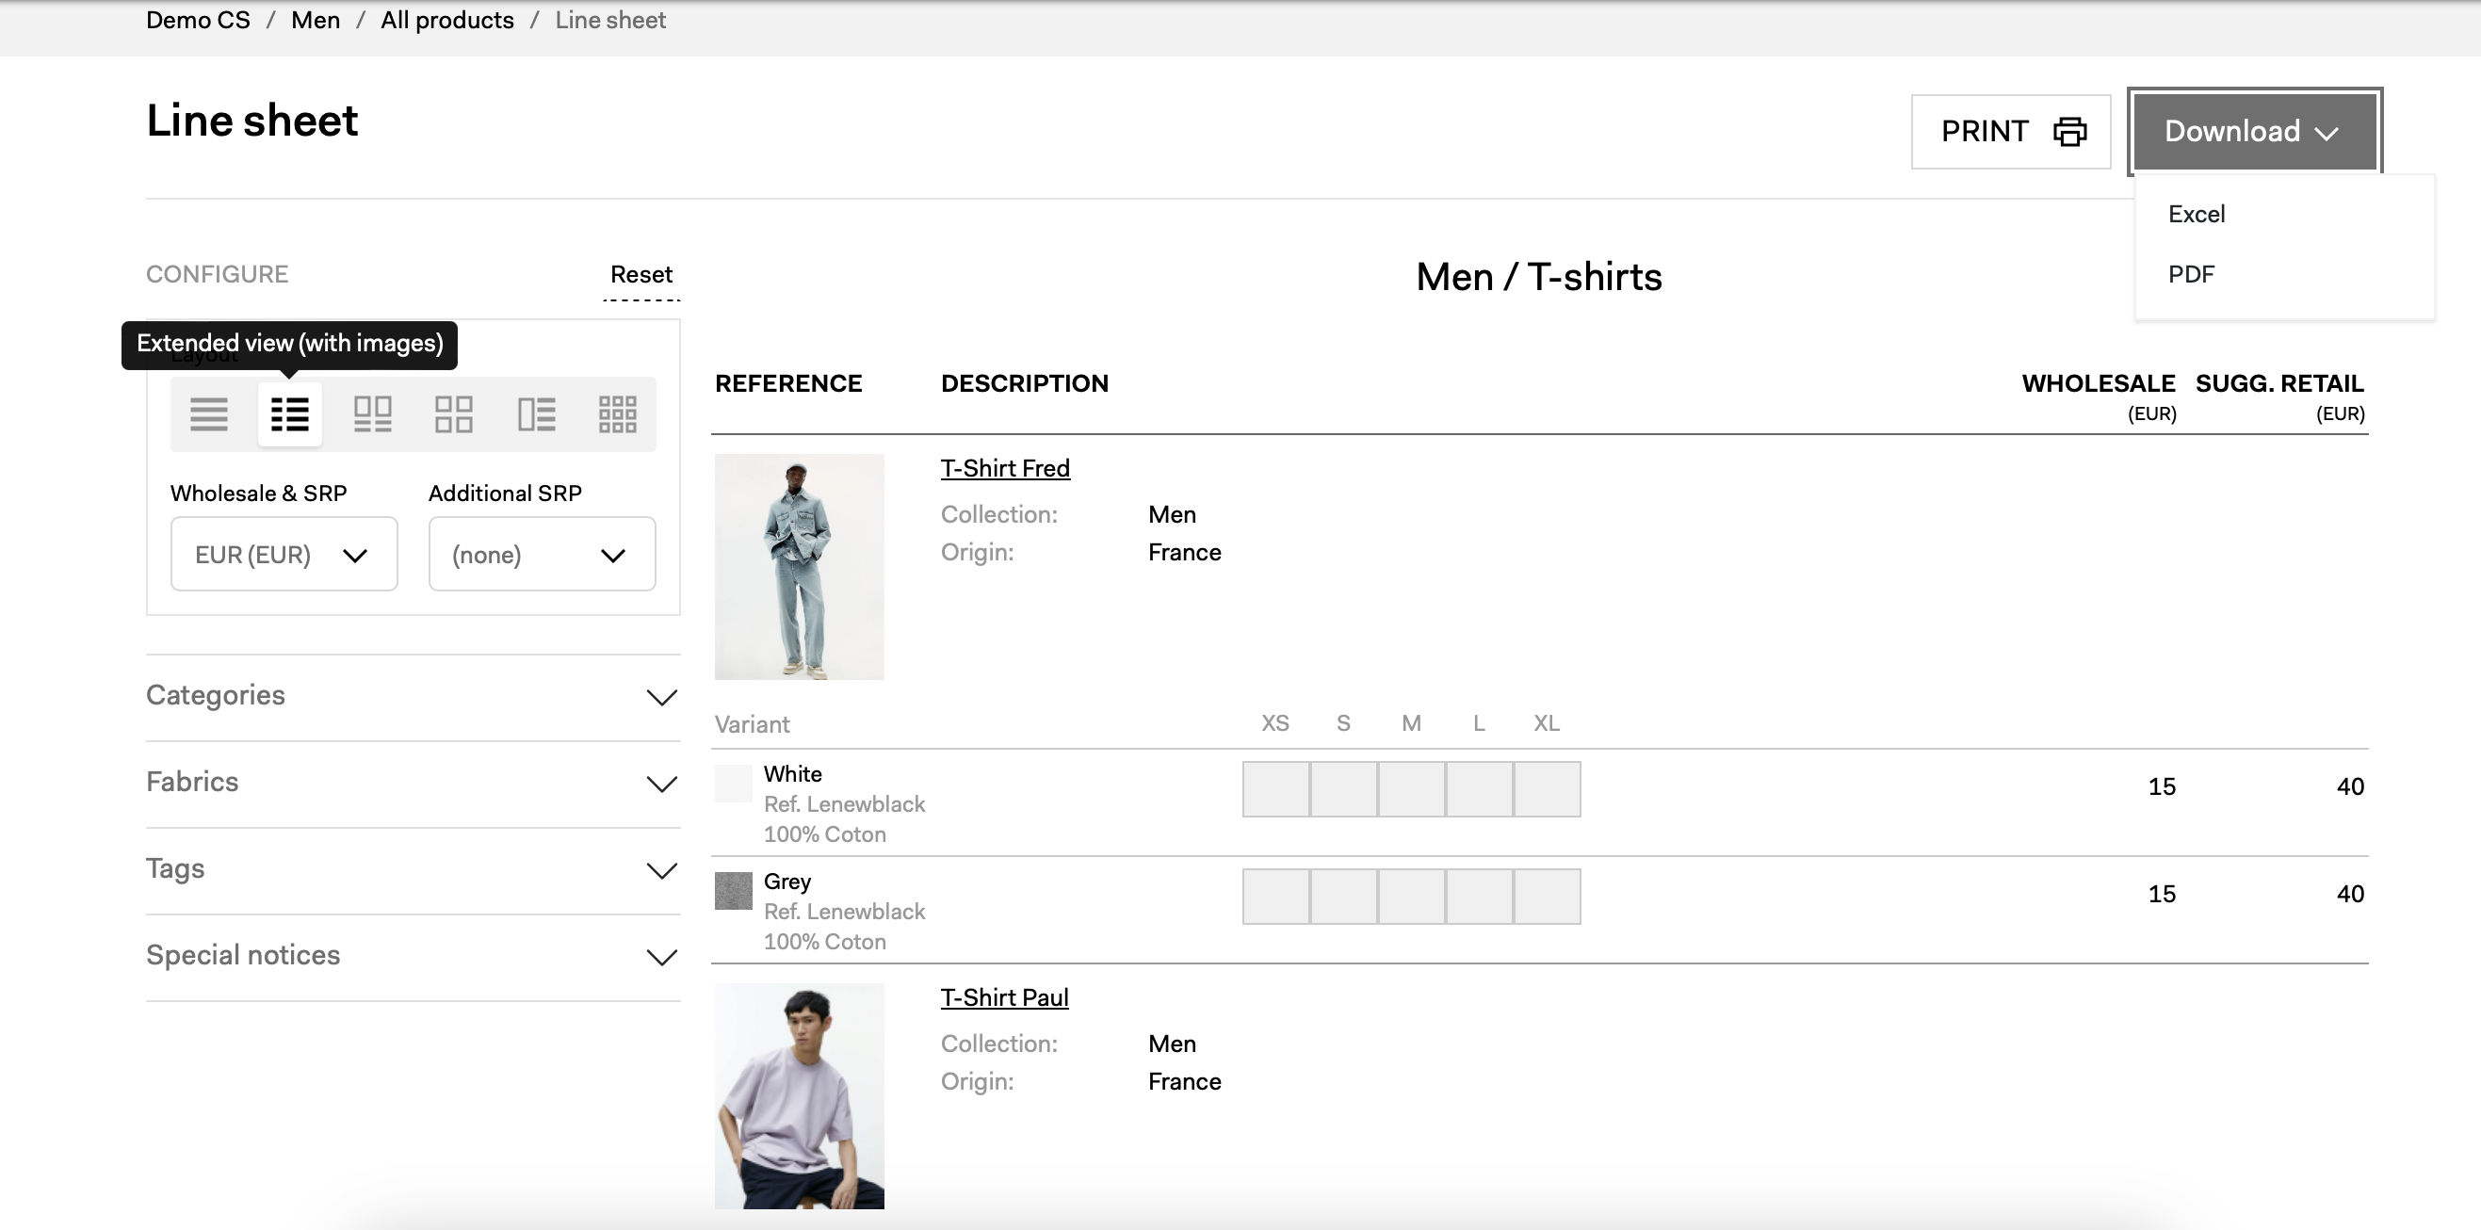Screen dimensions: 2481x1230
Task: Choose the two-column cards with text layout
Action: (372, 414)
